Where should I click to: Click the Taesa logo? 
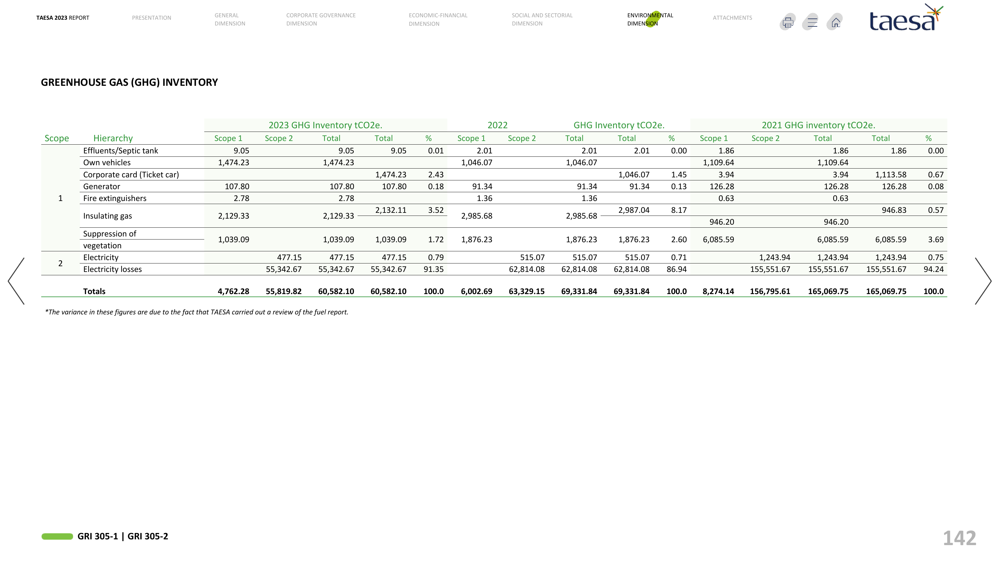click(x=906, y=18)
